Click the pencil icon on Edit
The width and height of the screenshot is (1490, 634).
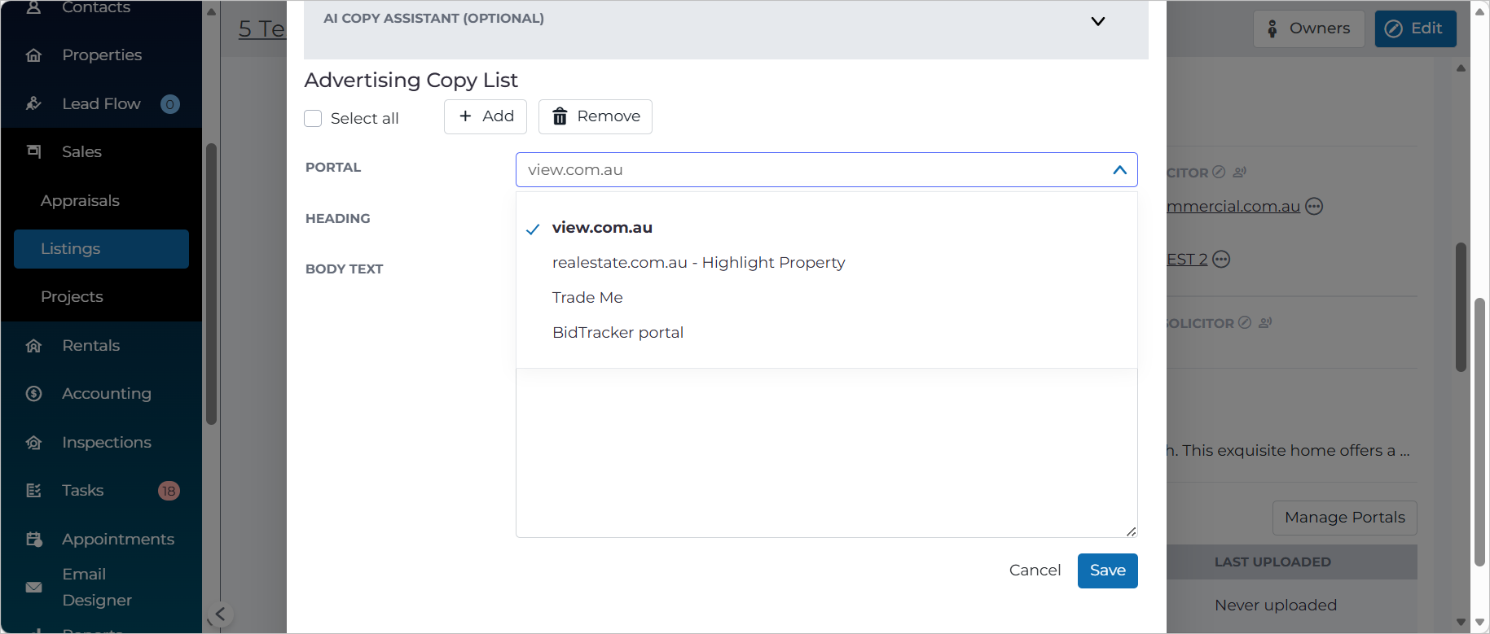coord(1394,29)
